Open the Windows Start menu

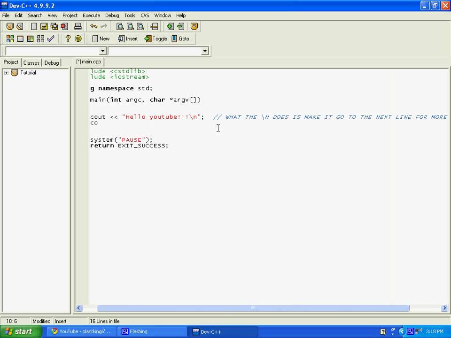[x=18, y=331]
